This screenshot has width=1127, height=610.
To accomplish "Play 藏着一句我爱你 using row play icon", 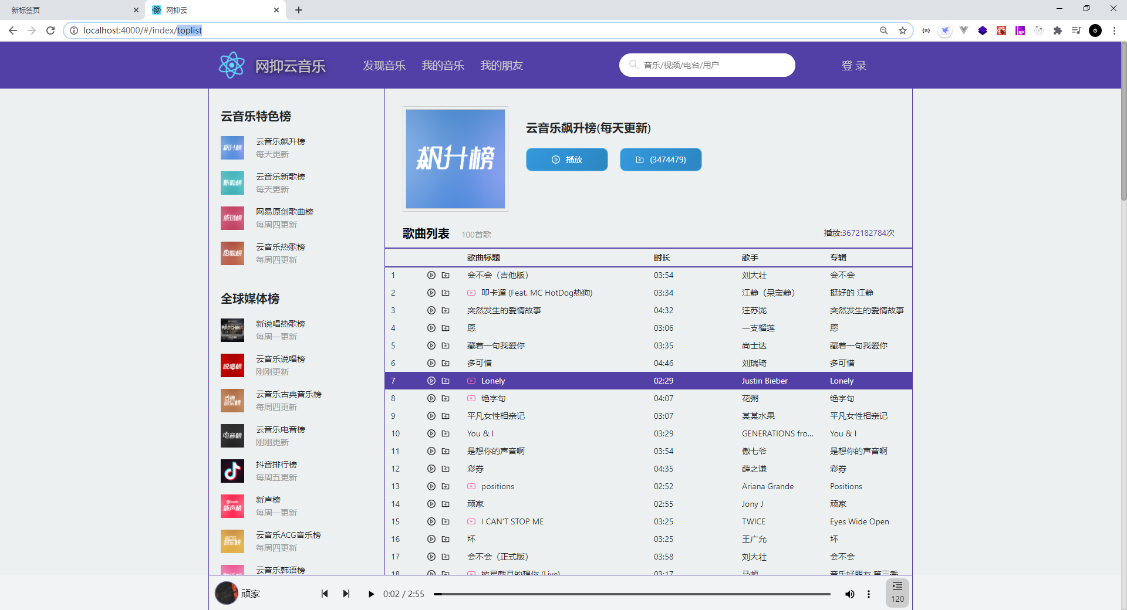I will (431, 345).
